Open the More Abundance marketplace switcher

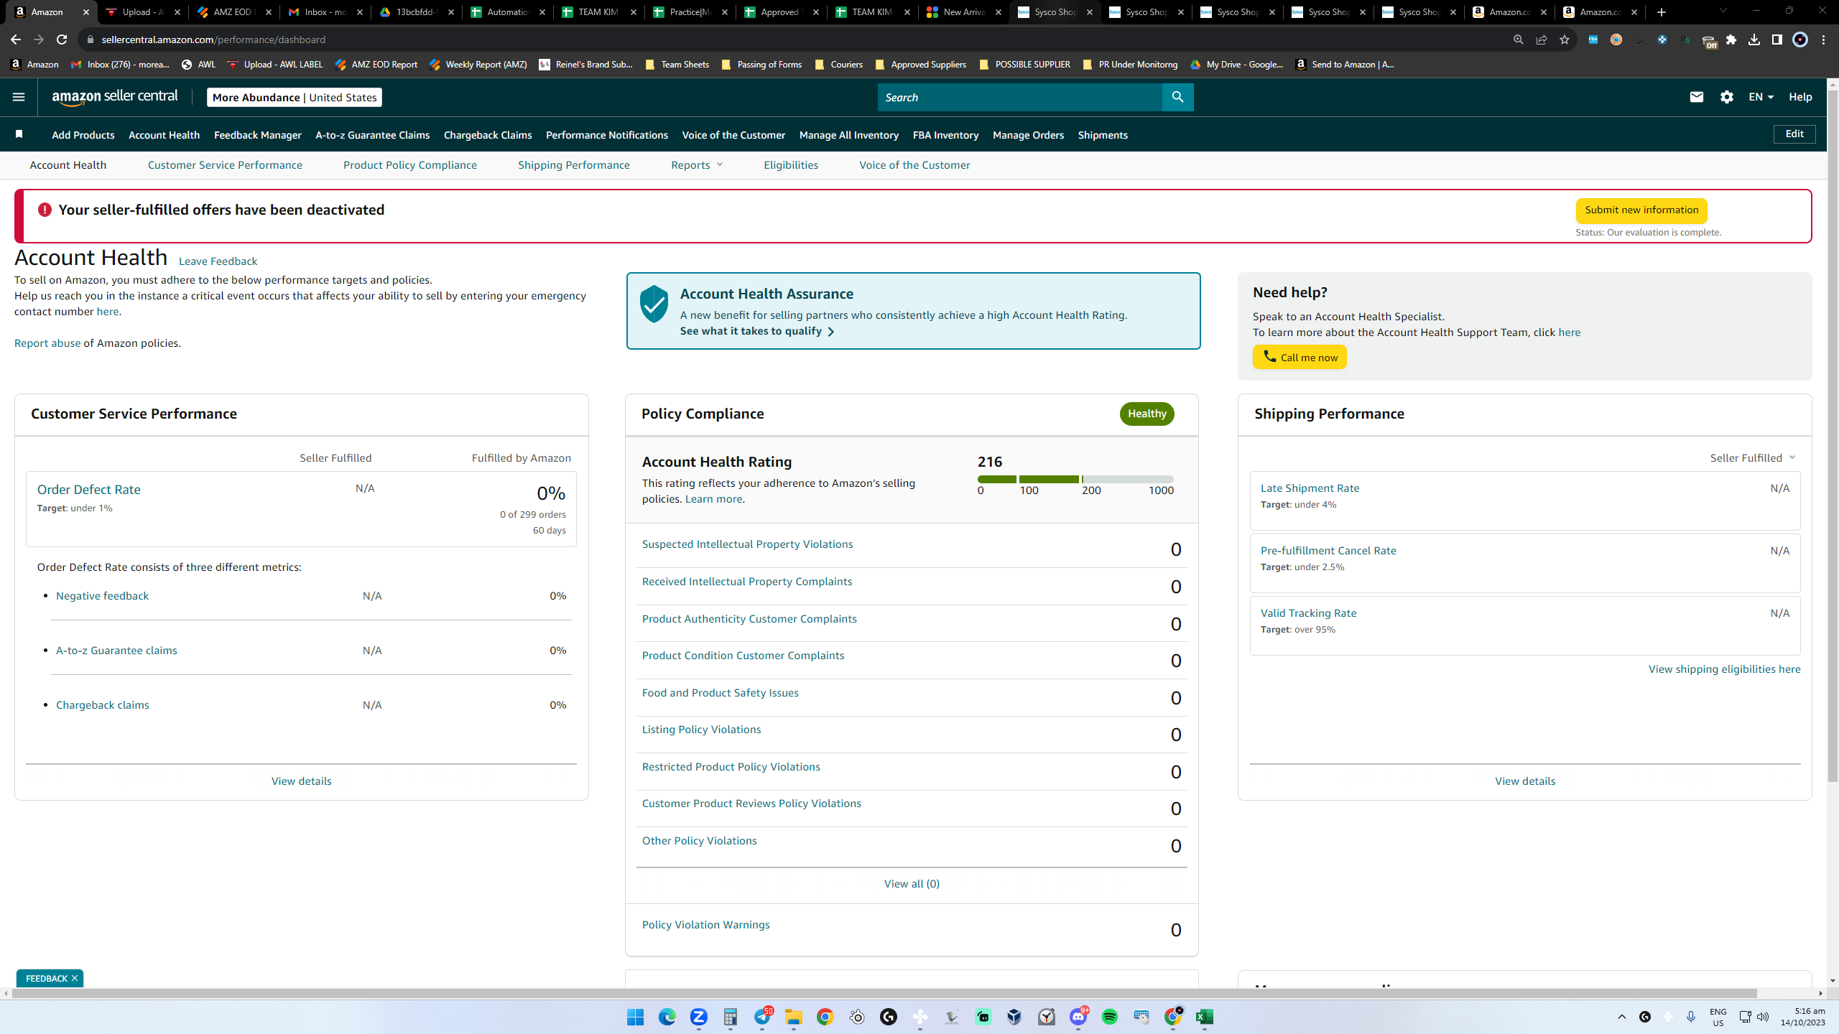[x=295, y=97]
